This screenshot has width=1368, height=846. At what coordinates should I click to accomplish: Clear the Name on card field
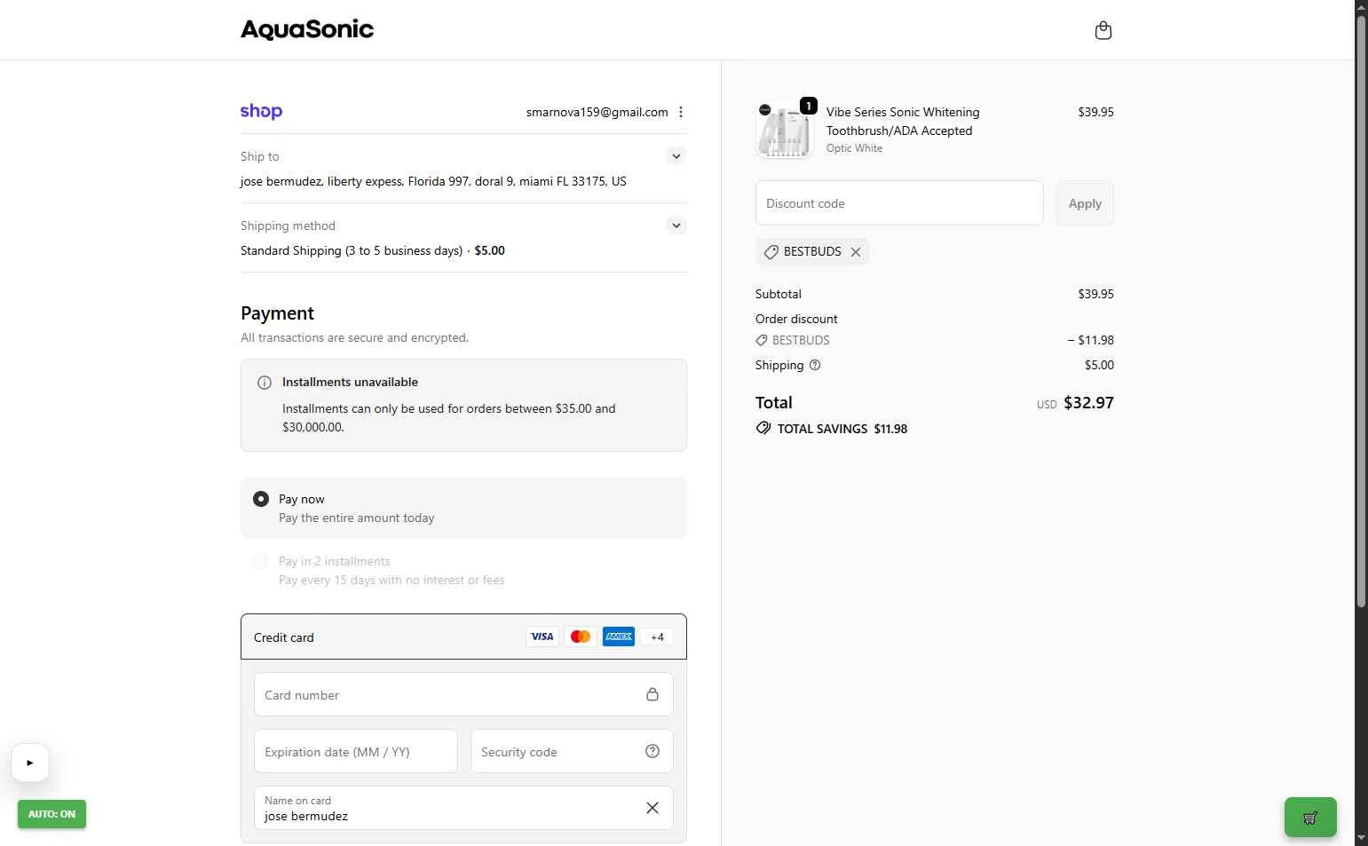click(652, 808)
